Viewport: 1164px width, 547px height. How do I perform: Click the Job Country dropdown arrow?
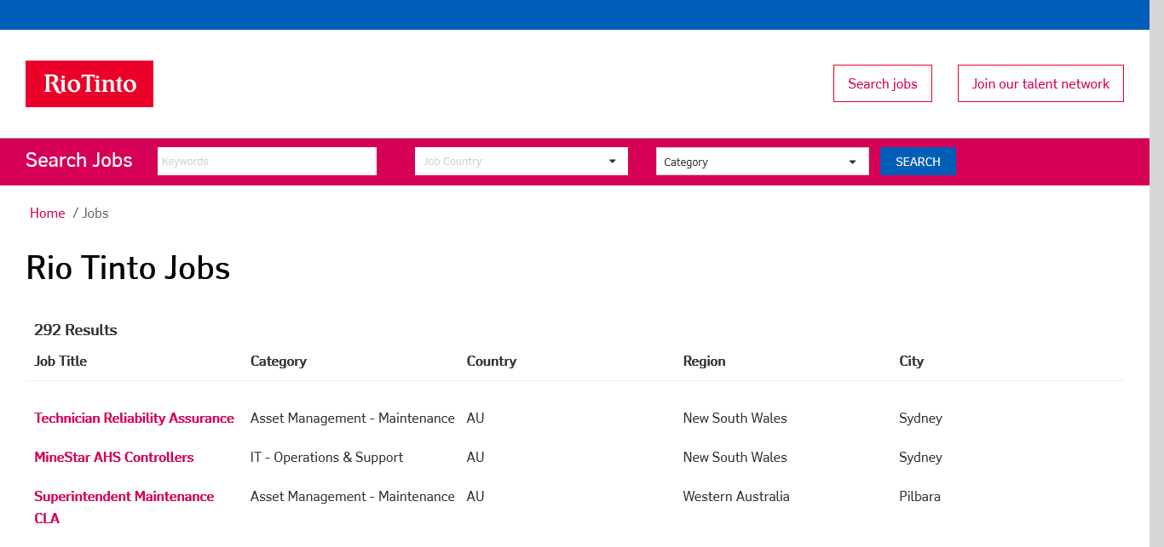612,162
